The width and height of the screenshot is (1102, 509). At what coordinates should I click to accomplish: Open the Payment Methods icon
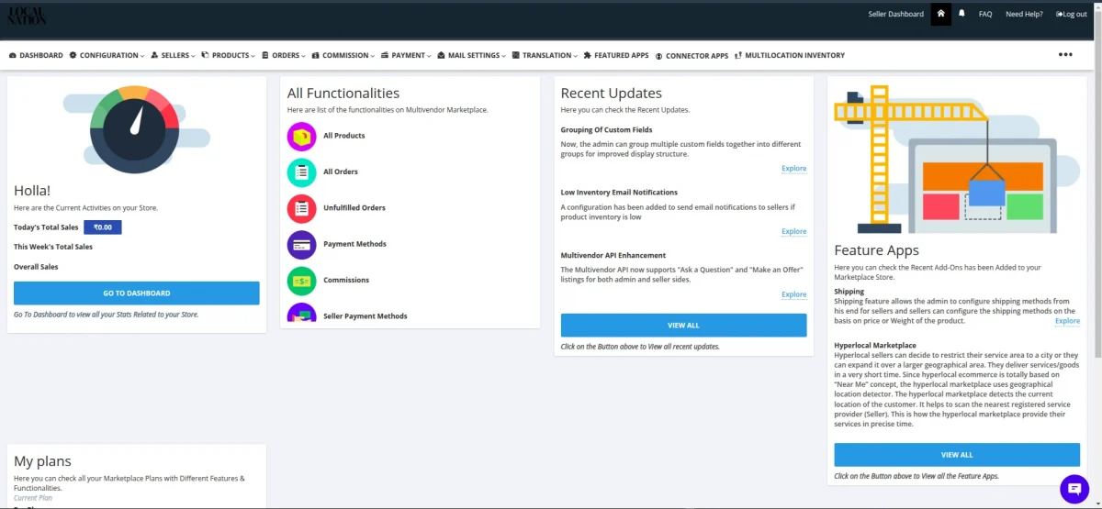click(301, 244)
